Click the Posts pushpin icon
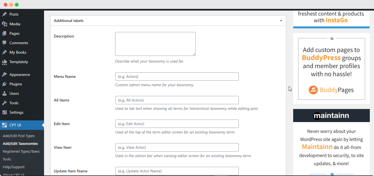The height and width of the screenshot is (176, 374). (x=4, y=14)
